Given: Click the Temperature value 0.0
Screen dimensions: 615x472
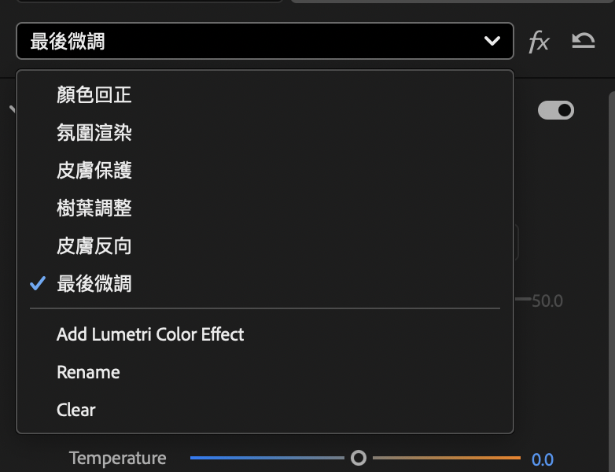Looking at the screenshot, I should (x=543, y=459).
